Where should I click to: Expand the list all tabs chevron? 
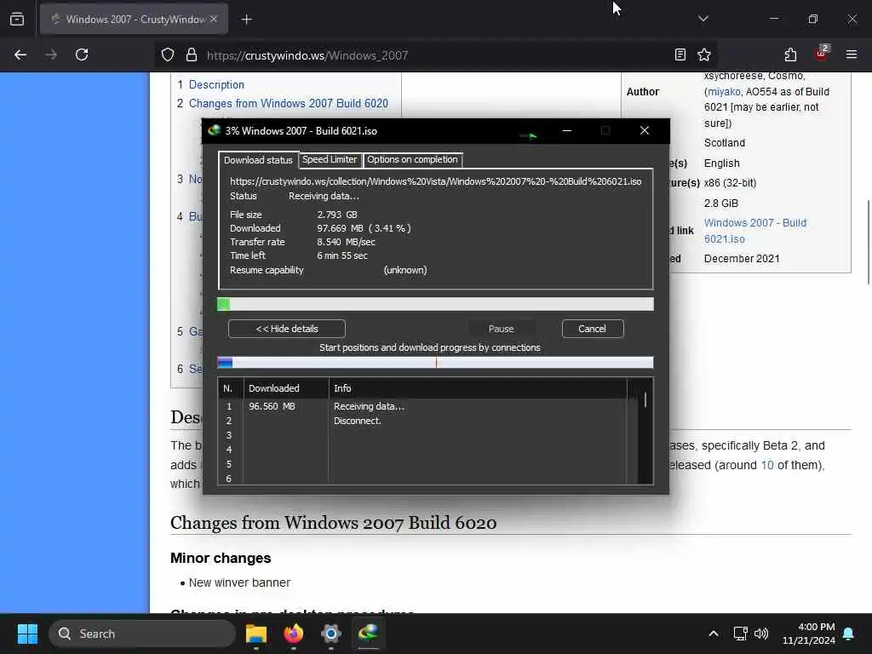pyautogui.click(x=703, y=19)
